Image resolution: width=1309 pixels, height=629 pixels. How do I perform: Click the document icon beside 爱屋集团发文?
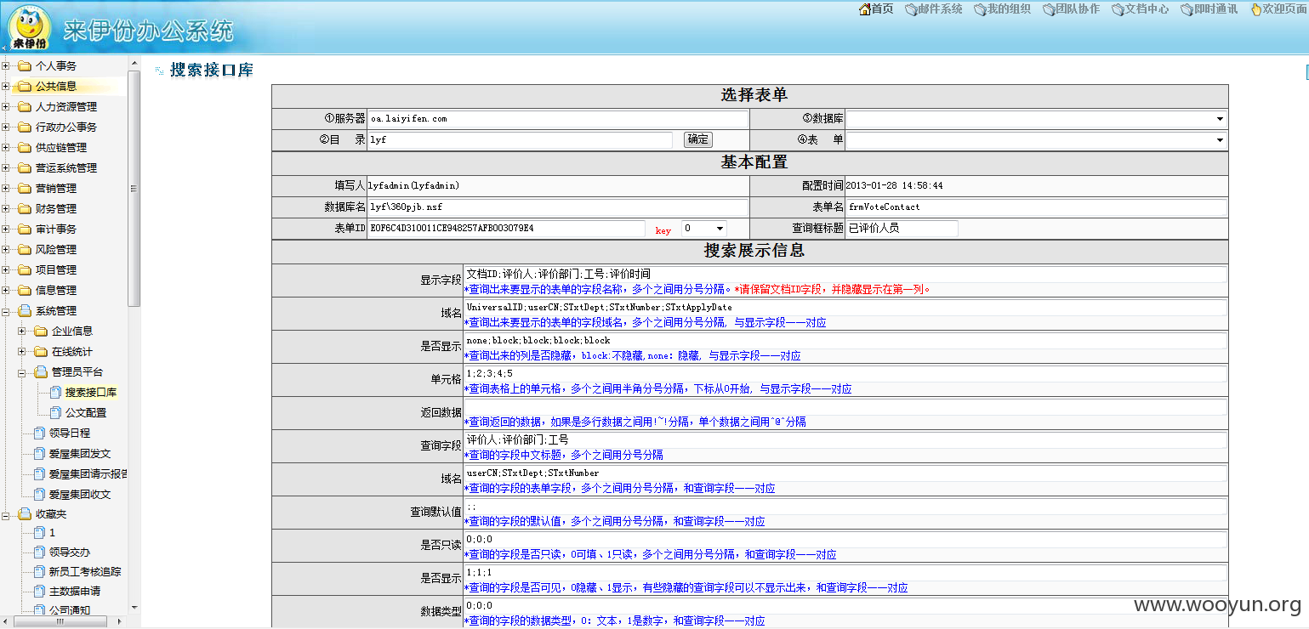(39, 453)
